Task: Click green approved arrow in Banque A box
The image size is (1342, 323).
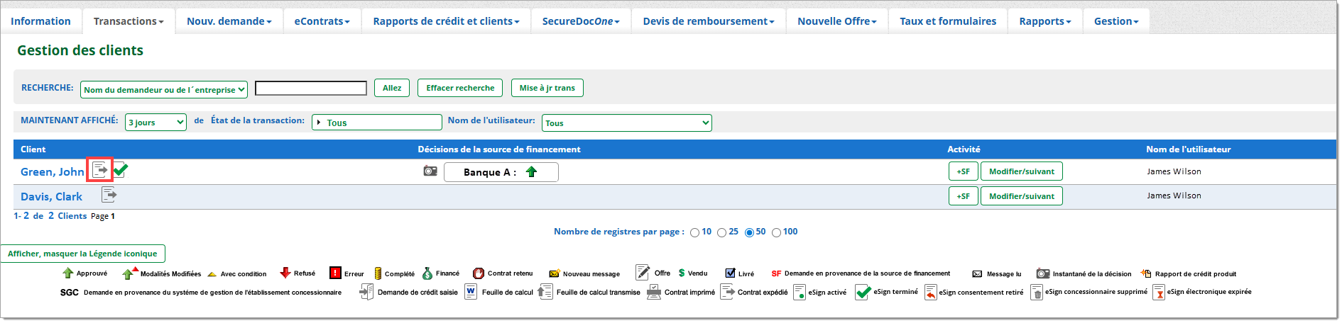Action: (531, 171)
